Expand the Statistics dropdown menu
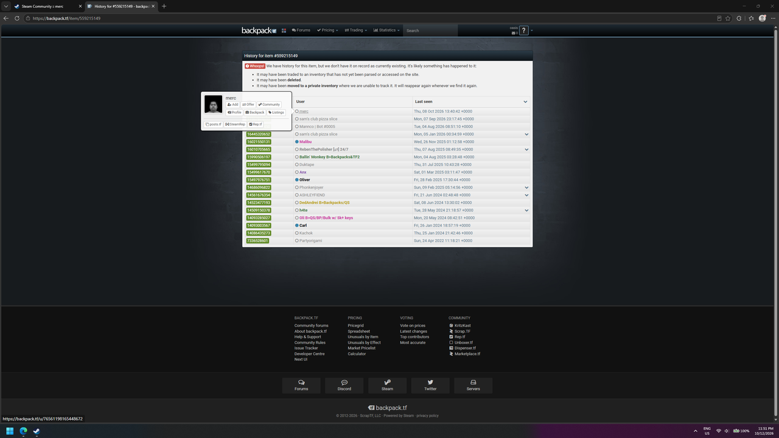The width and height of the screenshot is (779, 438). coord(386,30)
